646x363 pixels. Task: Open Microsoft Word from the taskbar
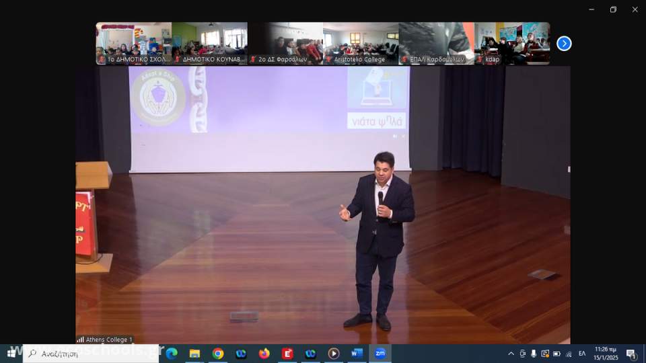click(x=357, y=354)
